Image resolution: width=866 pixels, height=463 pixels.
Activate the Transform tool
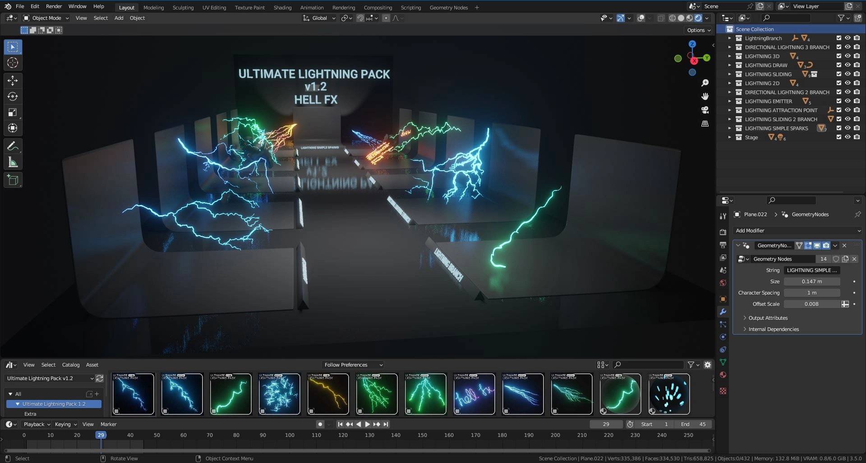point(13,128)
